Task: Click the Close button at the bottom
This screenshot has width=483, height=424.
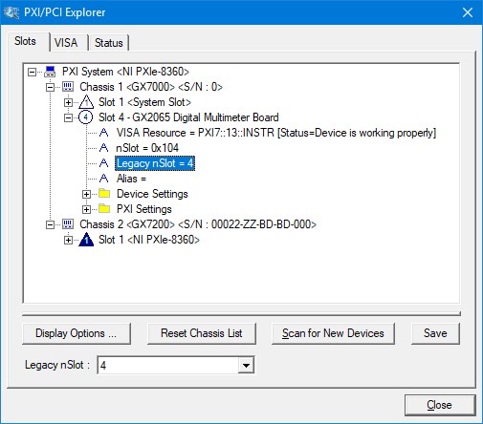Action: [440, 405]
